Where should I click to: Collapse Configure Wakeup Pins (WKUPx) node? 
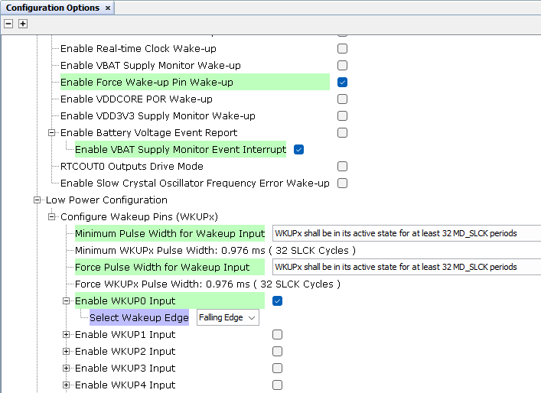coord(52,217)
